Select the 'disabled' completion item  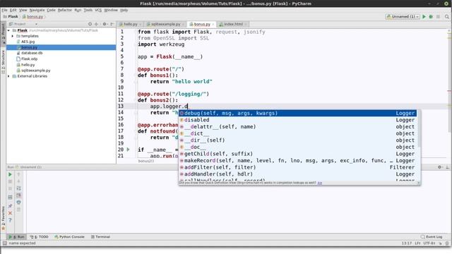297,120
